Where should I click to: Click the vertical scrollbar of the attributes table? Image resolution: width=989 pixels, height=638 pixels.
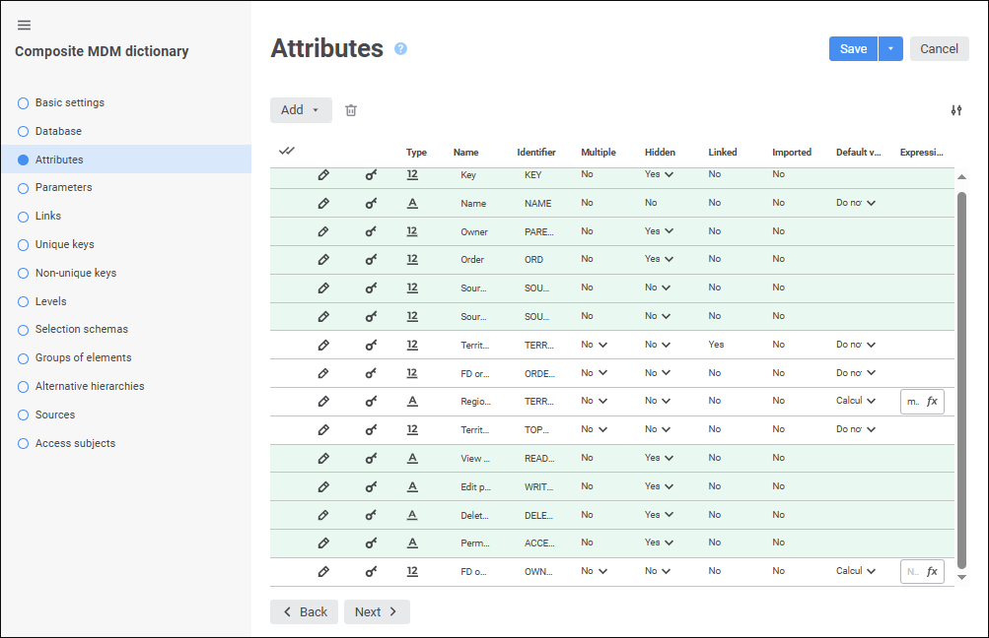pos(962,374)
